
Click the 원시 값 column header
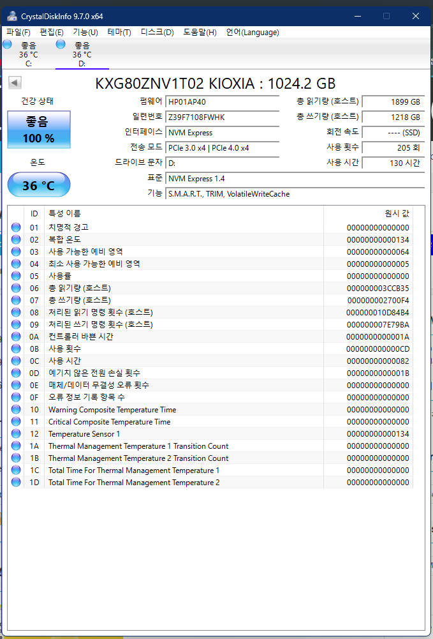point(369,214)
